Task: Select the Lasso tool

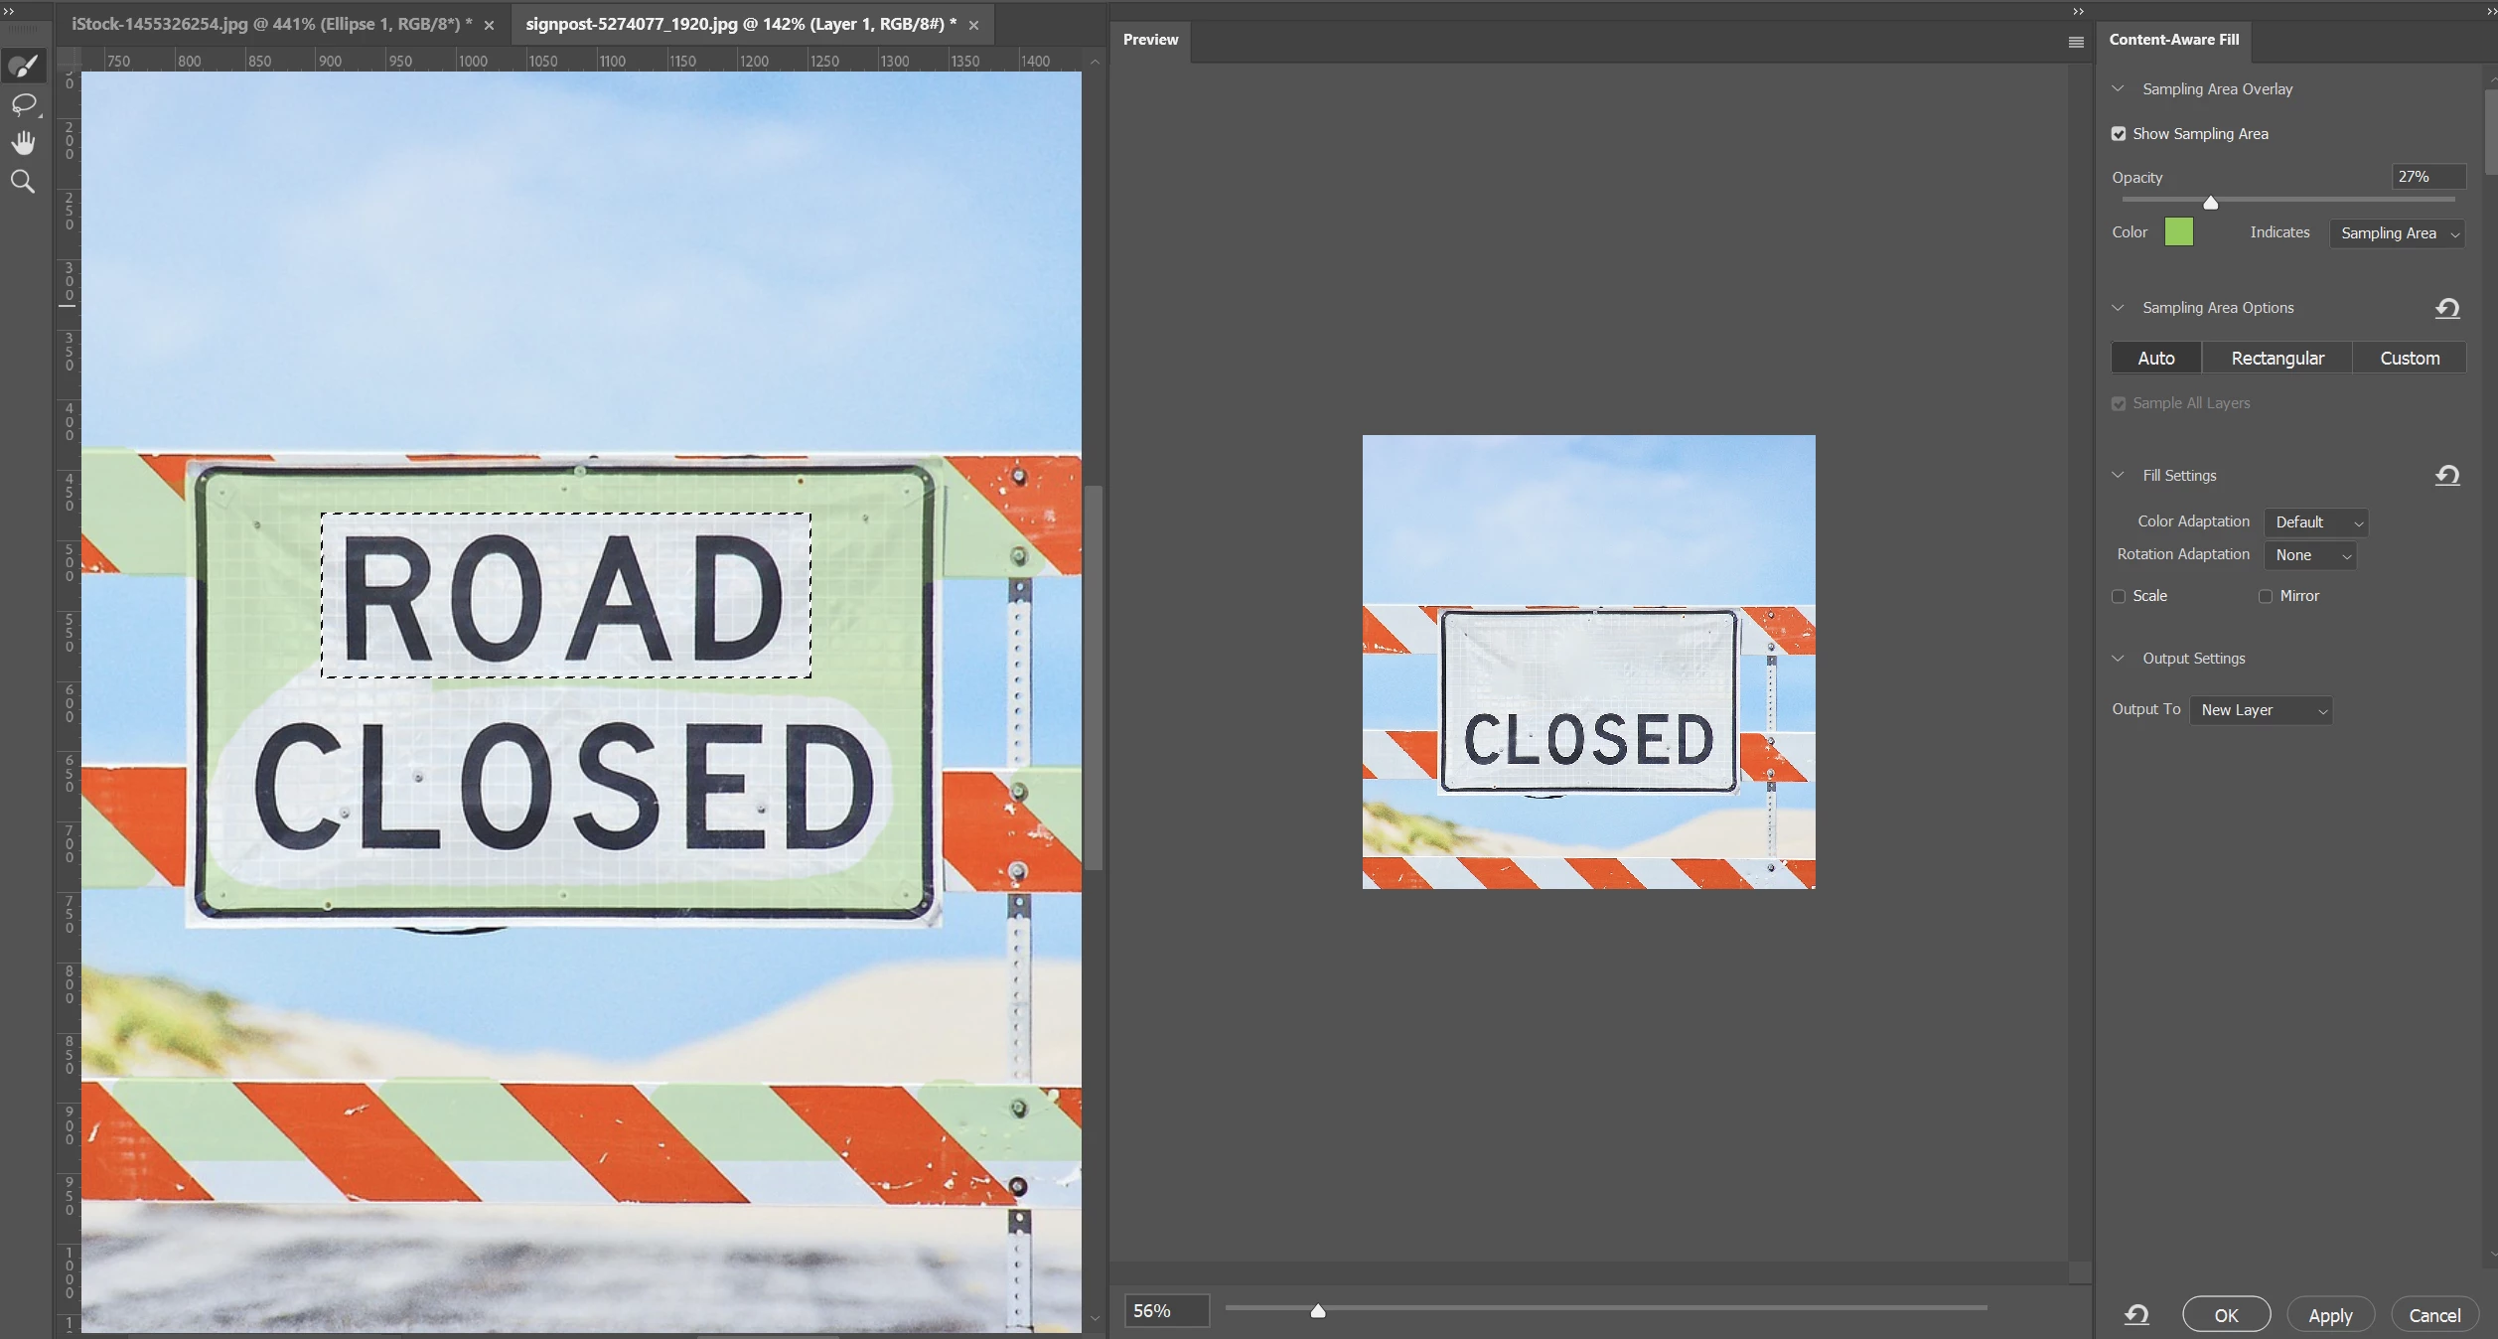Action: (23, 104)
